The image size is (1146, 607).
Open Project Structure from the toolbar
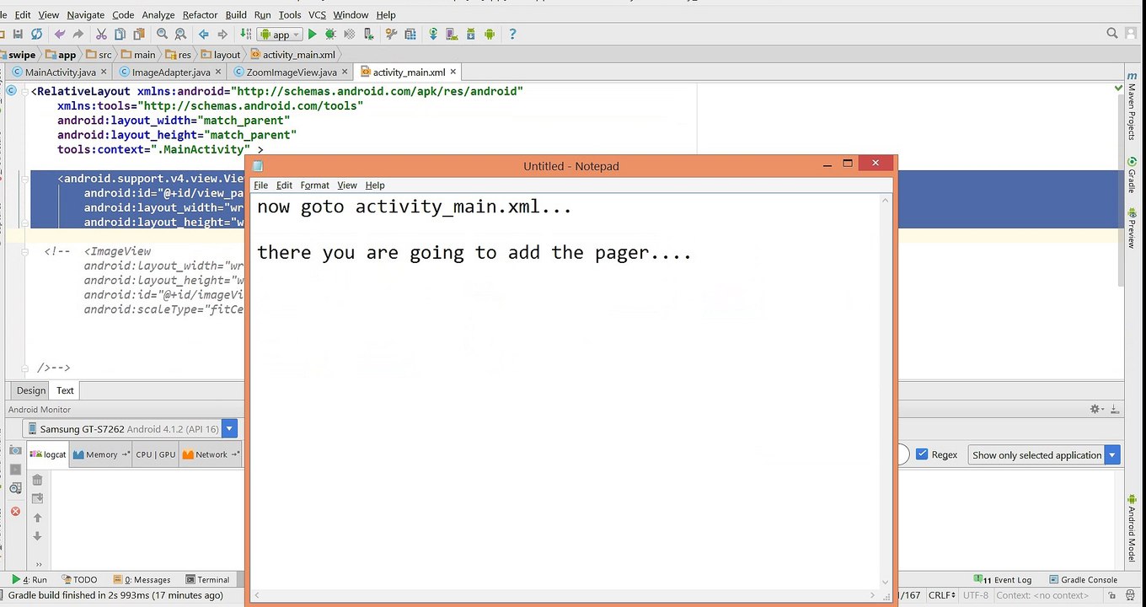(x=410, y=35)
